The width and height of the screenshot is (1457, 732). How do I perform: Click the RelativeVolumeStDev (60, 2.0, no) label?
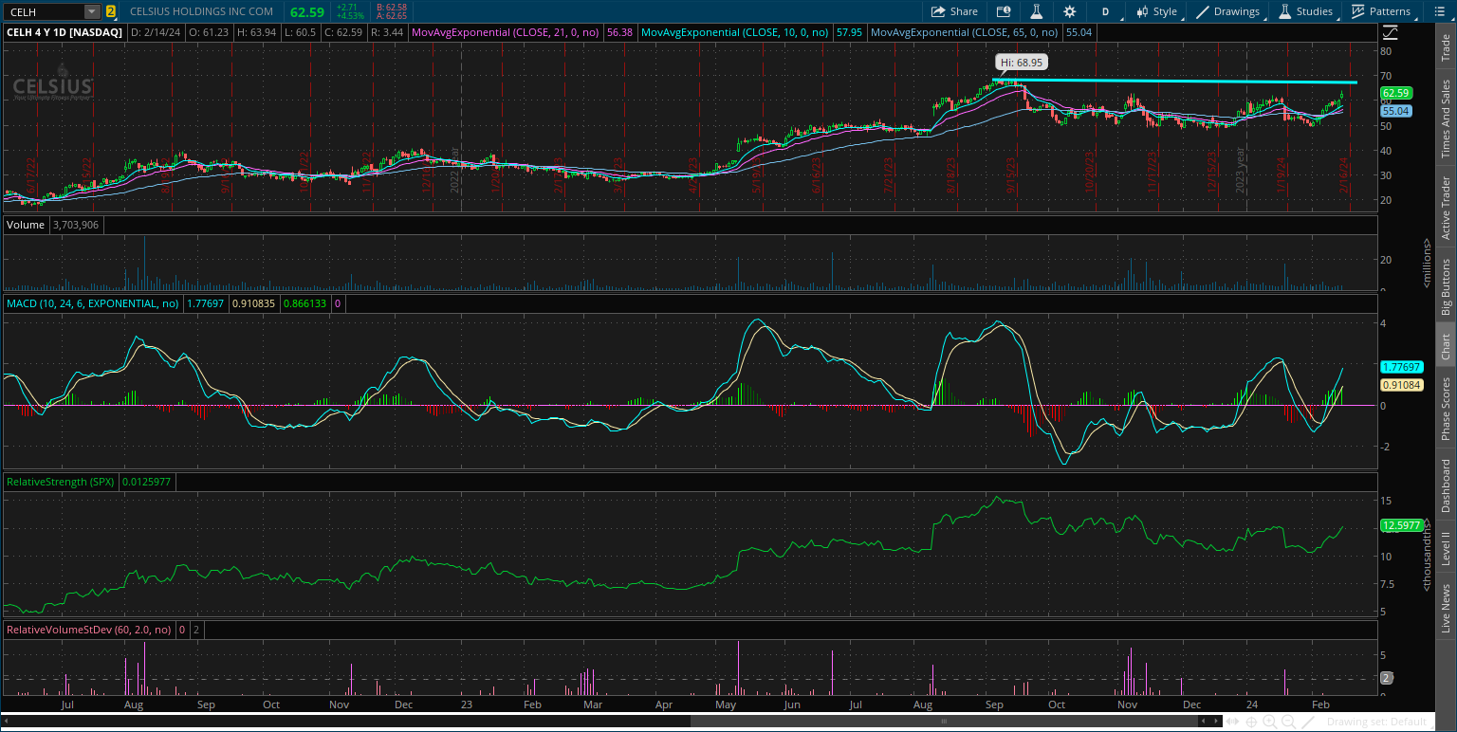(x=89, y=630)
